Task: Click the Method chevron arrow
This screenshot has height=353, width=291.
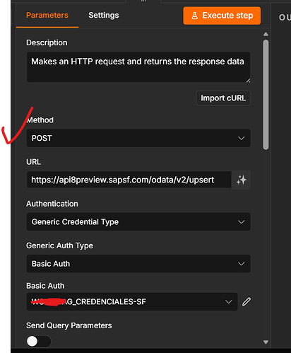Action: 241,138
